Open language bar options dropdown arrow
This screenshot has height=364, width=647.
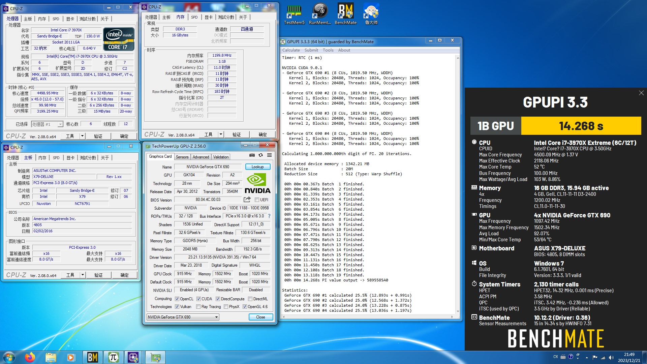(578, 359)
